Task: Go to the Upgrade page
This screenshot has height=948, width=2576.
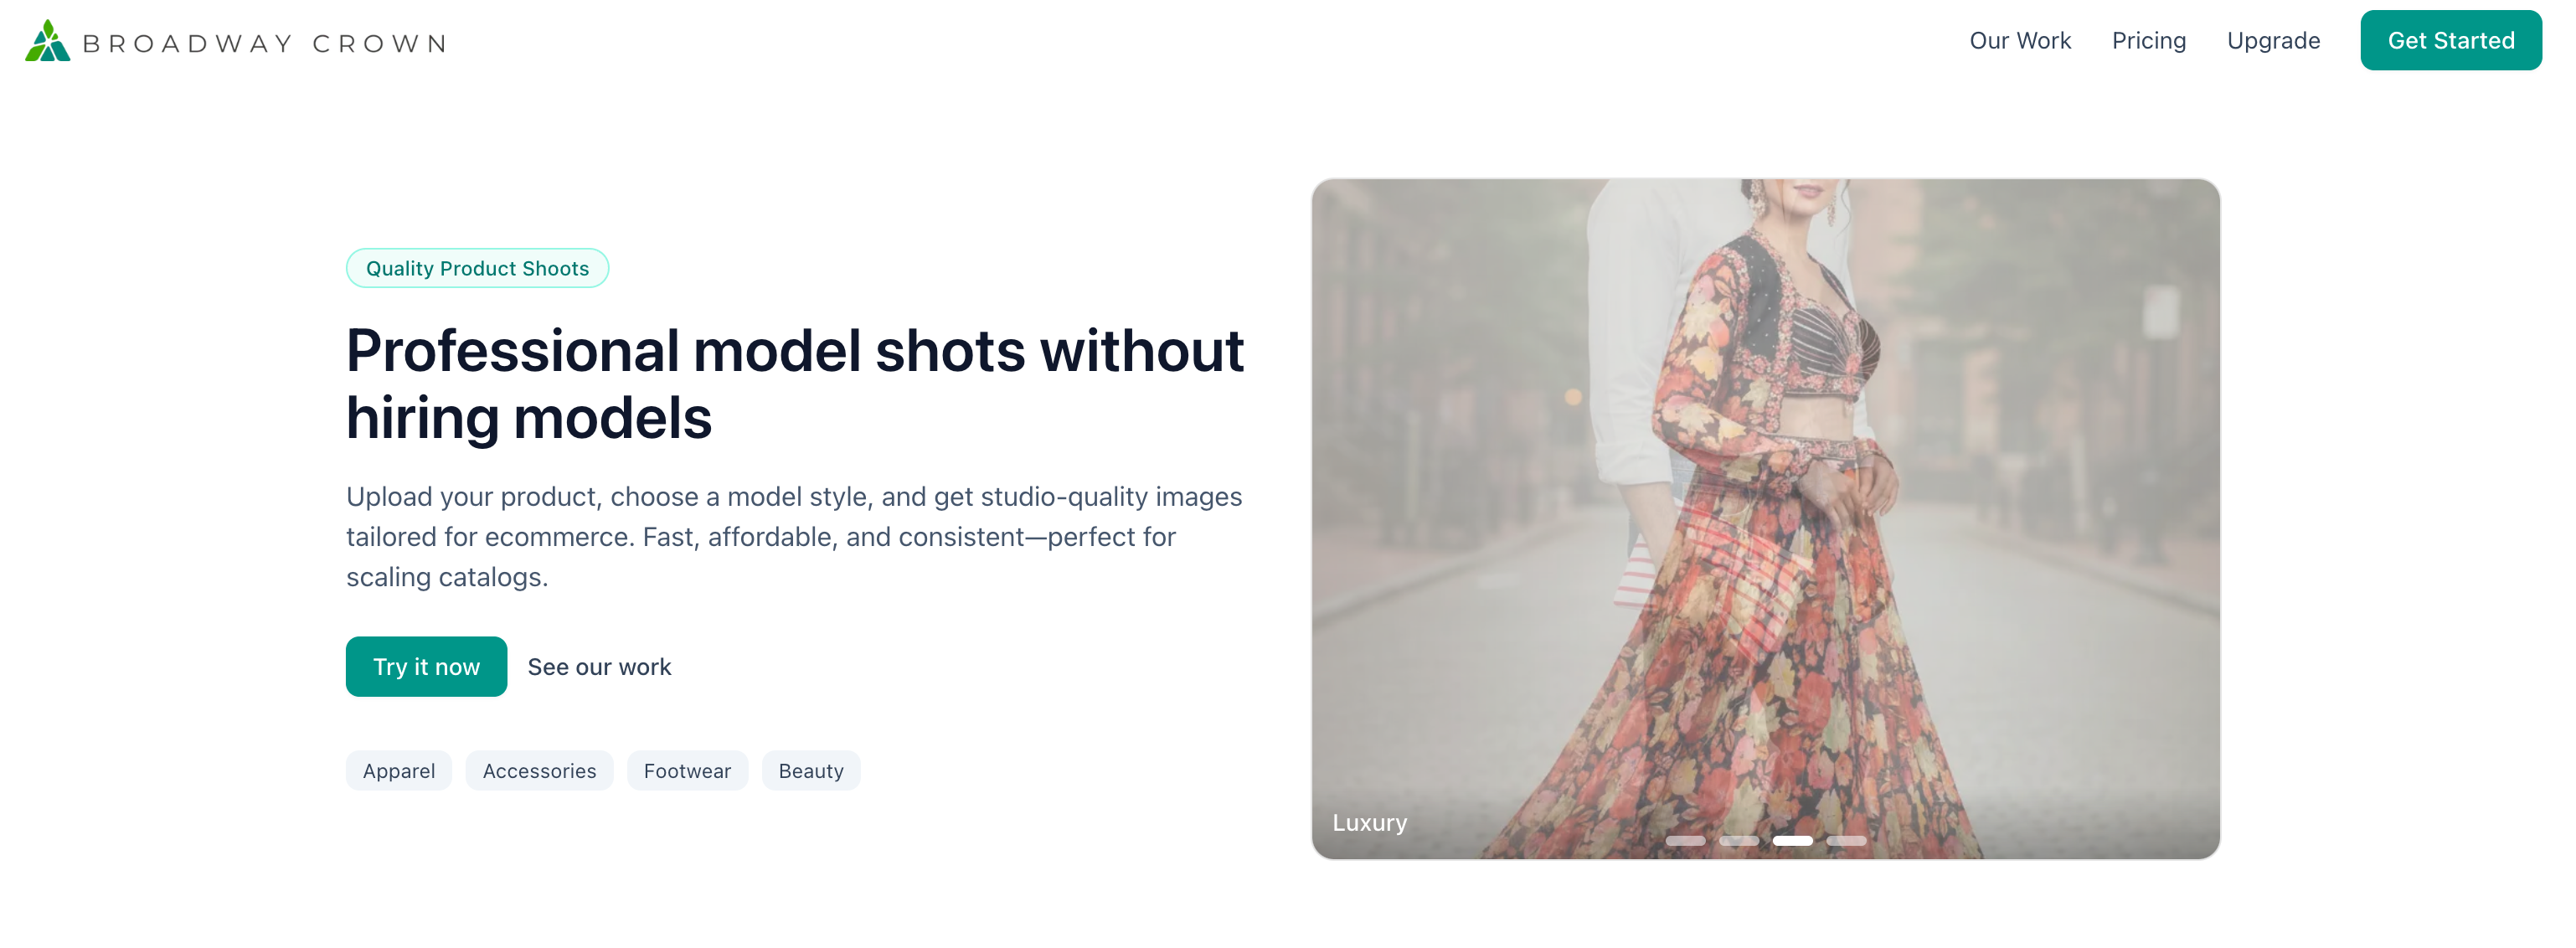Action: click(x=2272, y=41)
